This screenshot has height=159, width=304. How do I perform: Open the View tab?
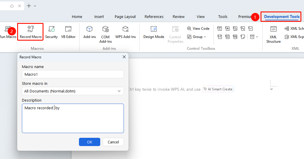tap(200, 16)
